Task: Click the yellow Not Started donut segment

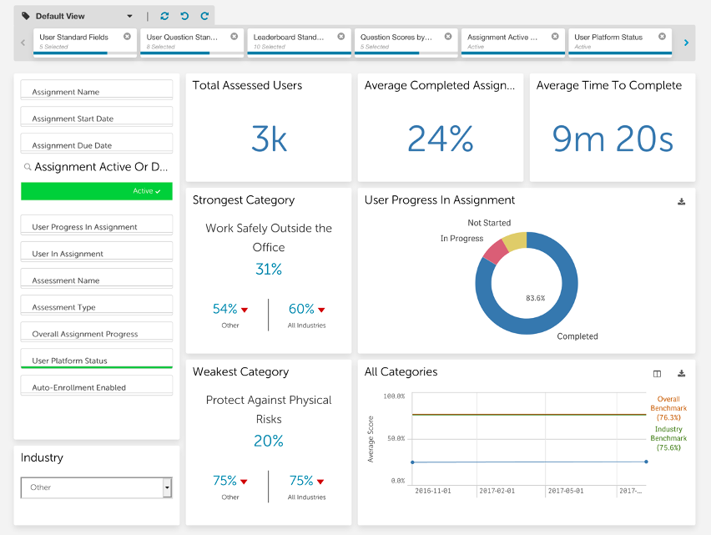Action: tap(515, 241)
